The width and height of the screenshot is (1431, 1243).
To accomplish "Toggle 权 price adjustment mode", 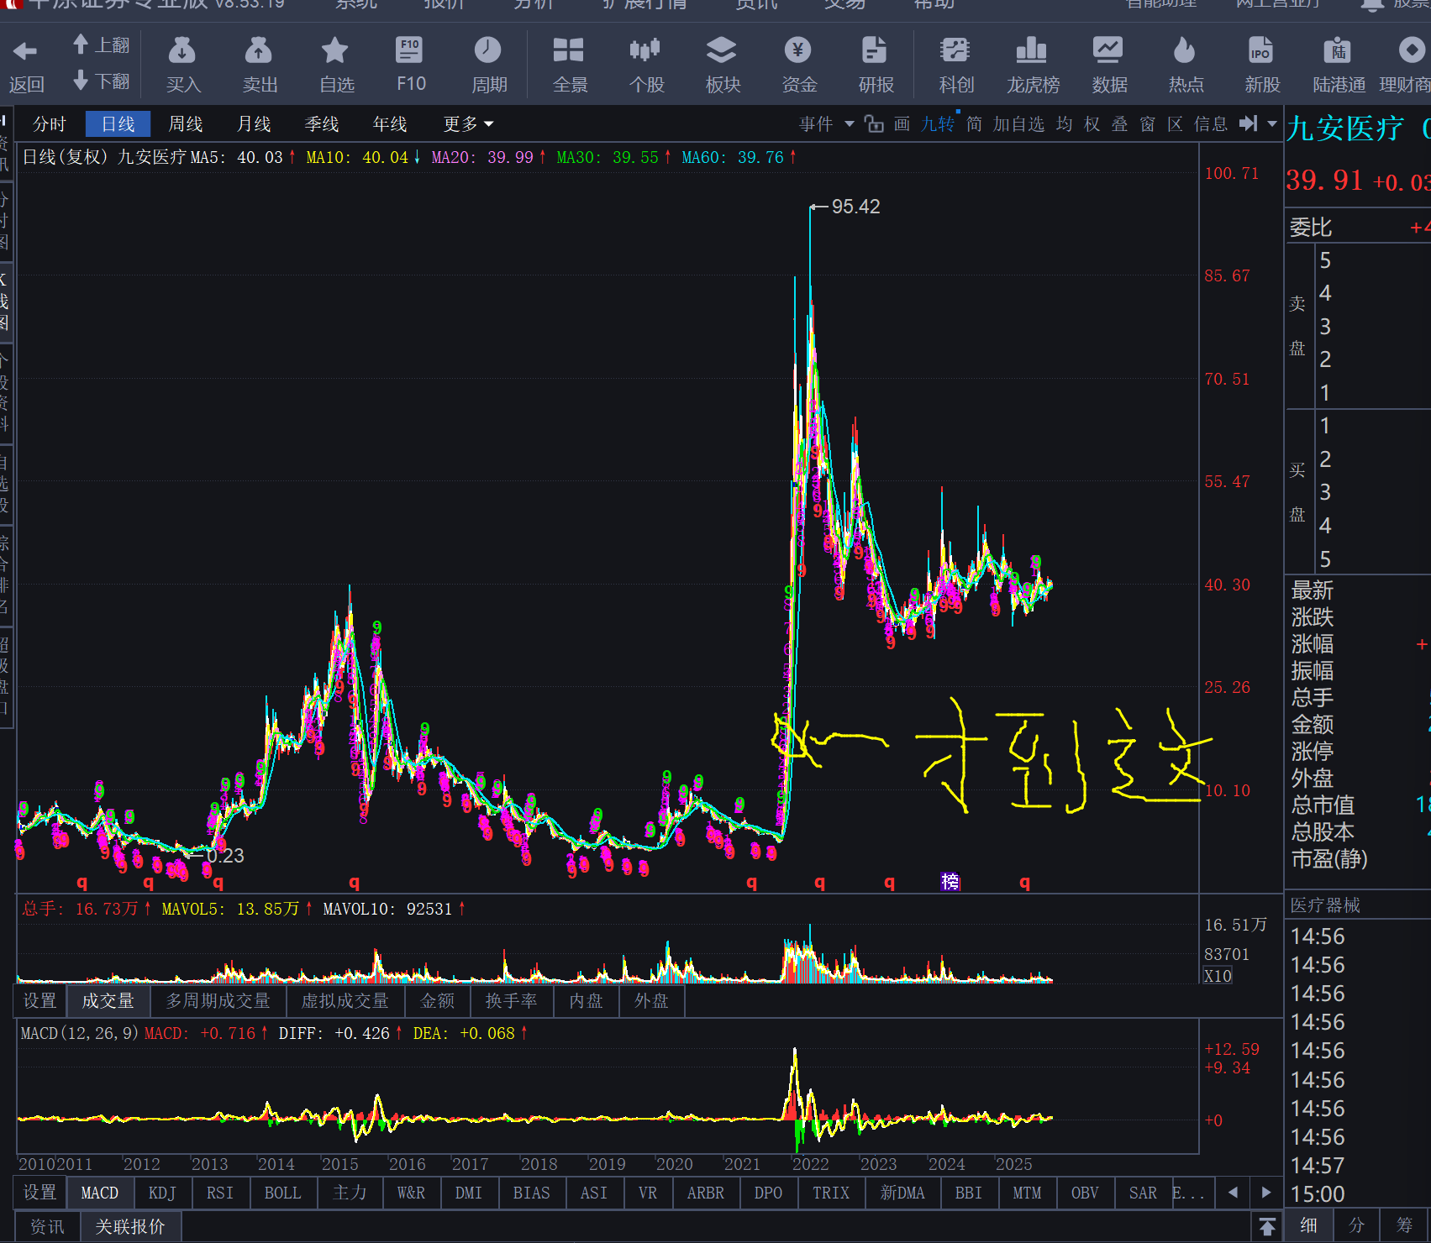I will 1092,124.
